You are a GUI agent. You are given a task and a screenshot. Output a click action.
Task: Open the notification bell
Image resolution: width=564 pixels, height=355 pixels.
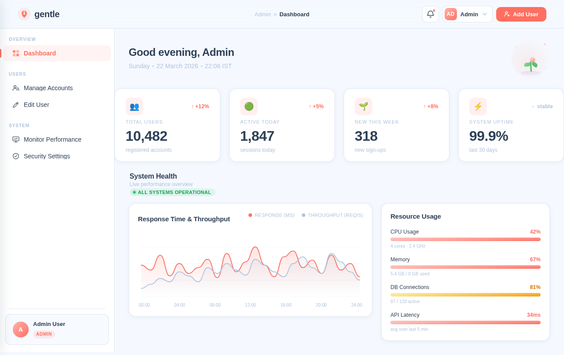430,14
